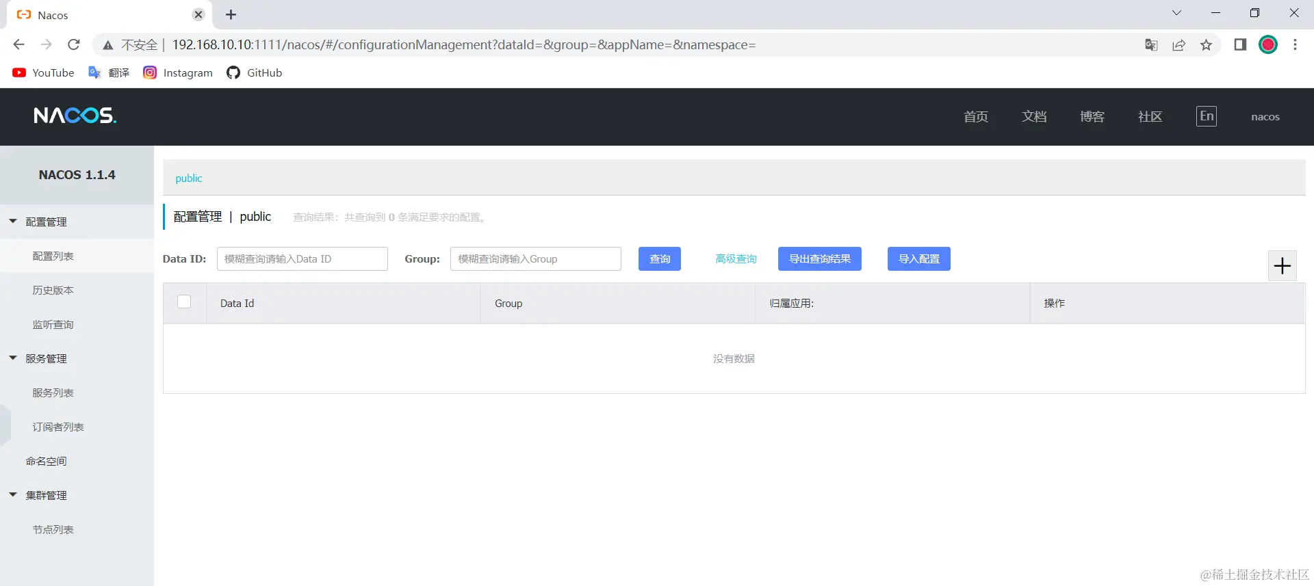Click the 查询 button
This screenshot has height=586, width=1314.
(x=660, y=258)
